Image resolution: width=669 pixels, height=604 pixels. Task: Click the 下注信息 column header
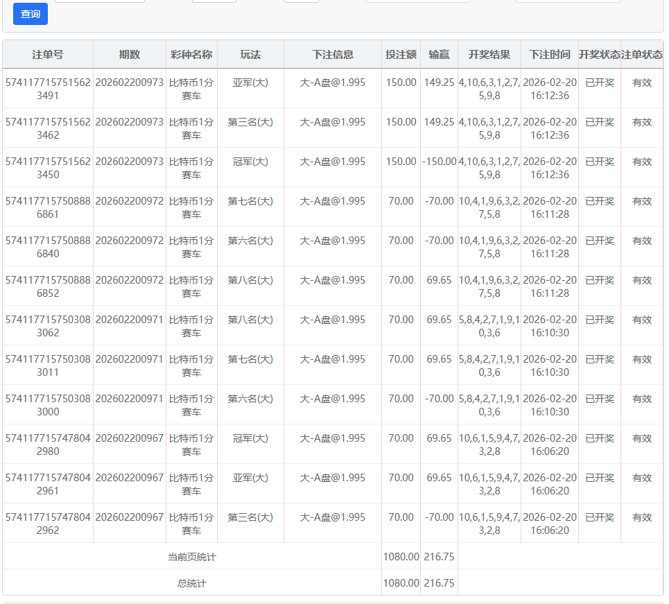click(x=333, y=55)
